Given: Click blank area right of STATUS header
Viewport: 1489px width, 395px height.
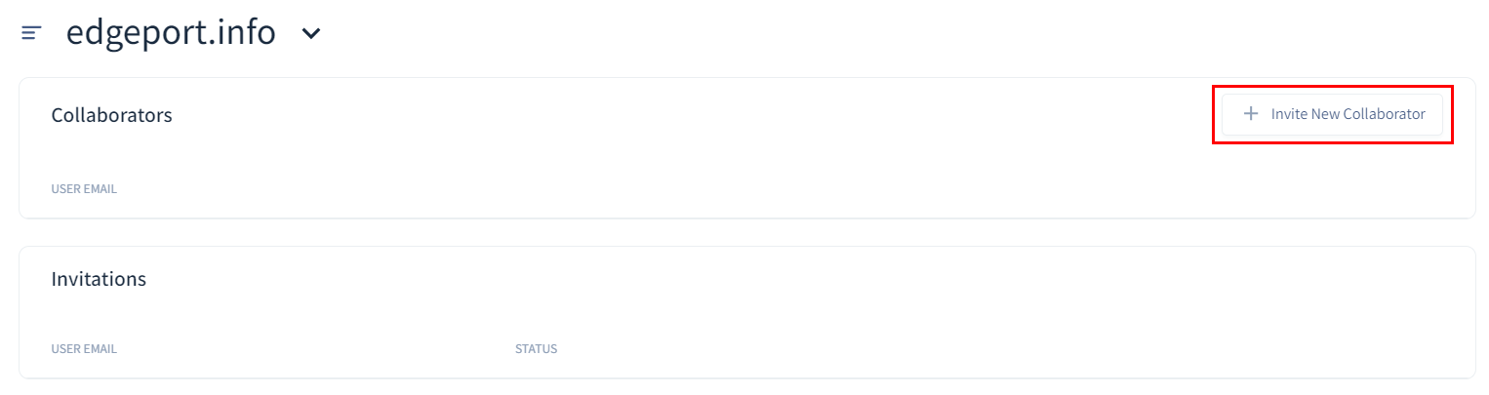Looking at the screenshot, I should pyautogui.click(x=976, y=349).
